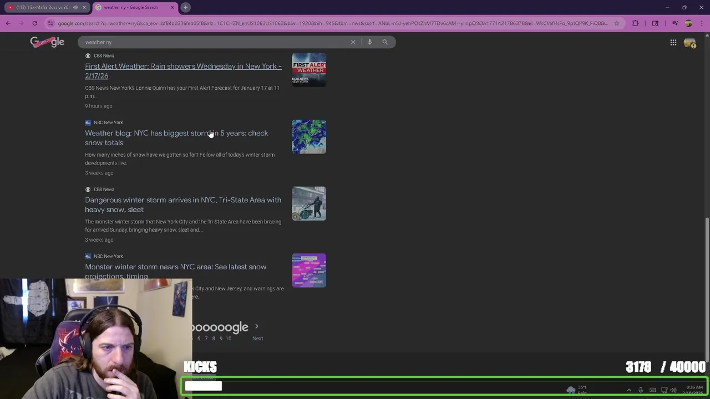Image resolution: width=710 pixels, height=399 pixels.
Task: Submit search with the magnifier icon
Action: 385,42
